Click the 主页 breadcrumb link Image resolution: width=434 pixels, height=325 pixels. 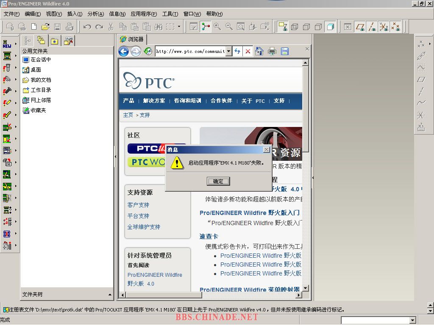pyautogui.click(x=128, y=115)
